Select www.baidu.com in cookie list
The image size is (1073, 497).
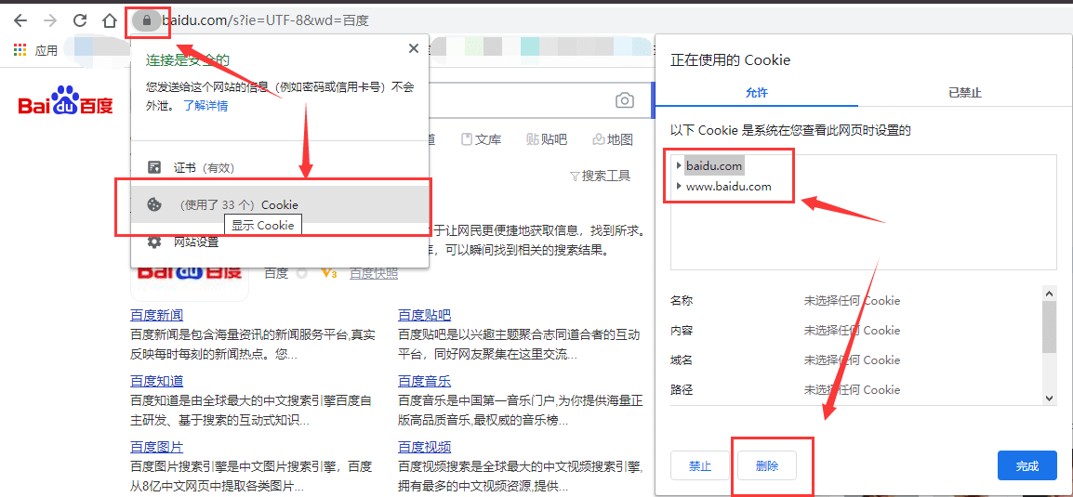point(729,186)
